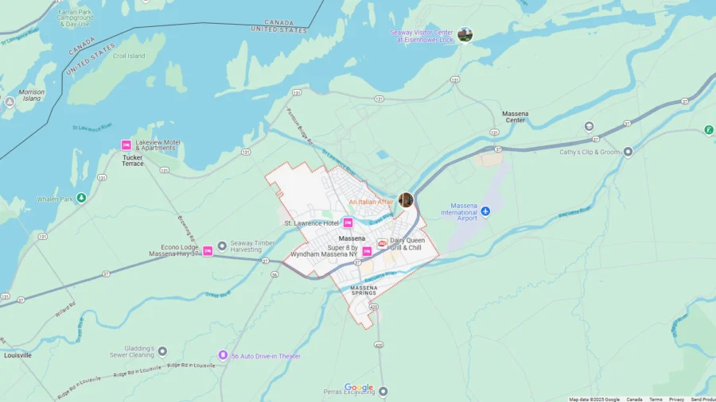
Task: Click the Perras Excavating location pin
Action: point(383,392)
